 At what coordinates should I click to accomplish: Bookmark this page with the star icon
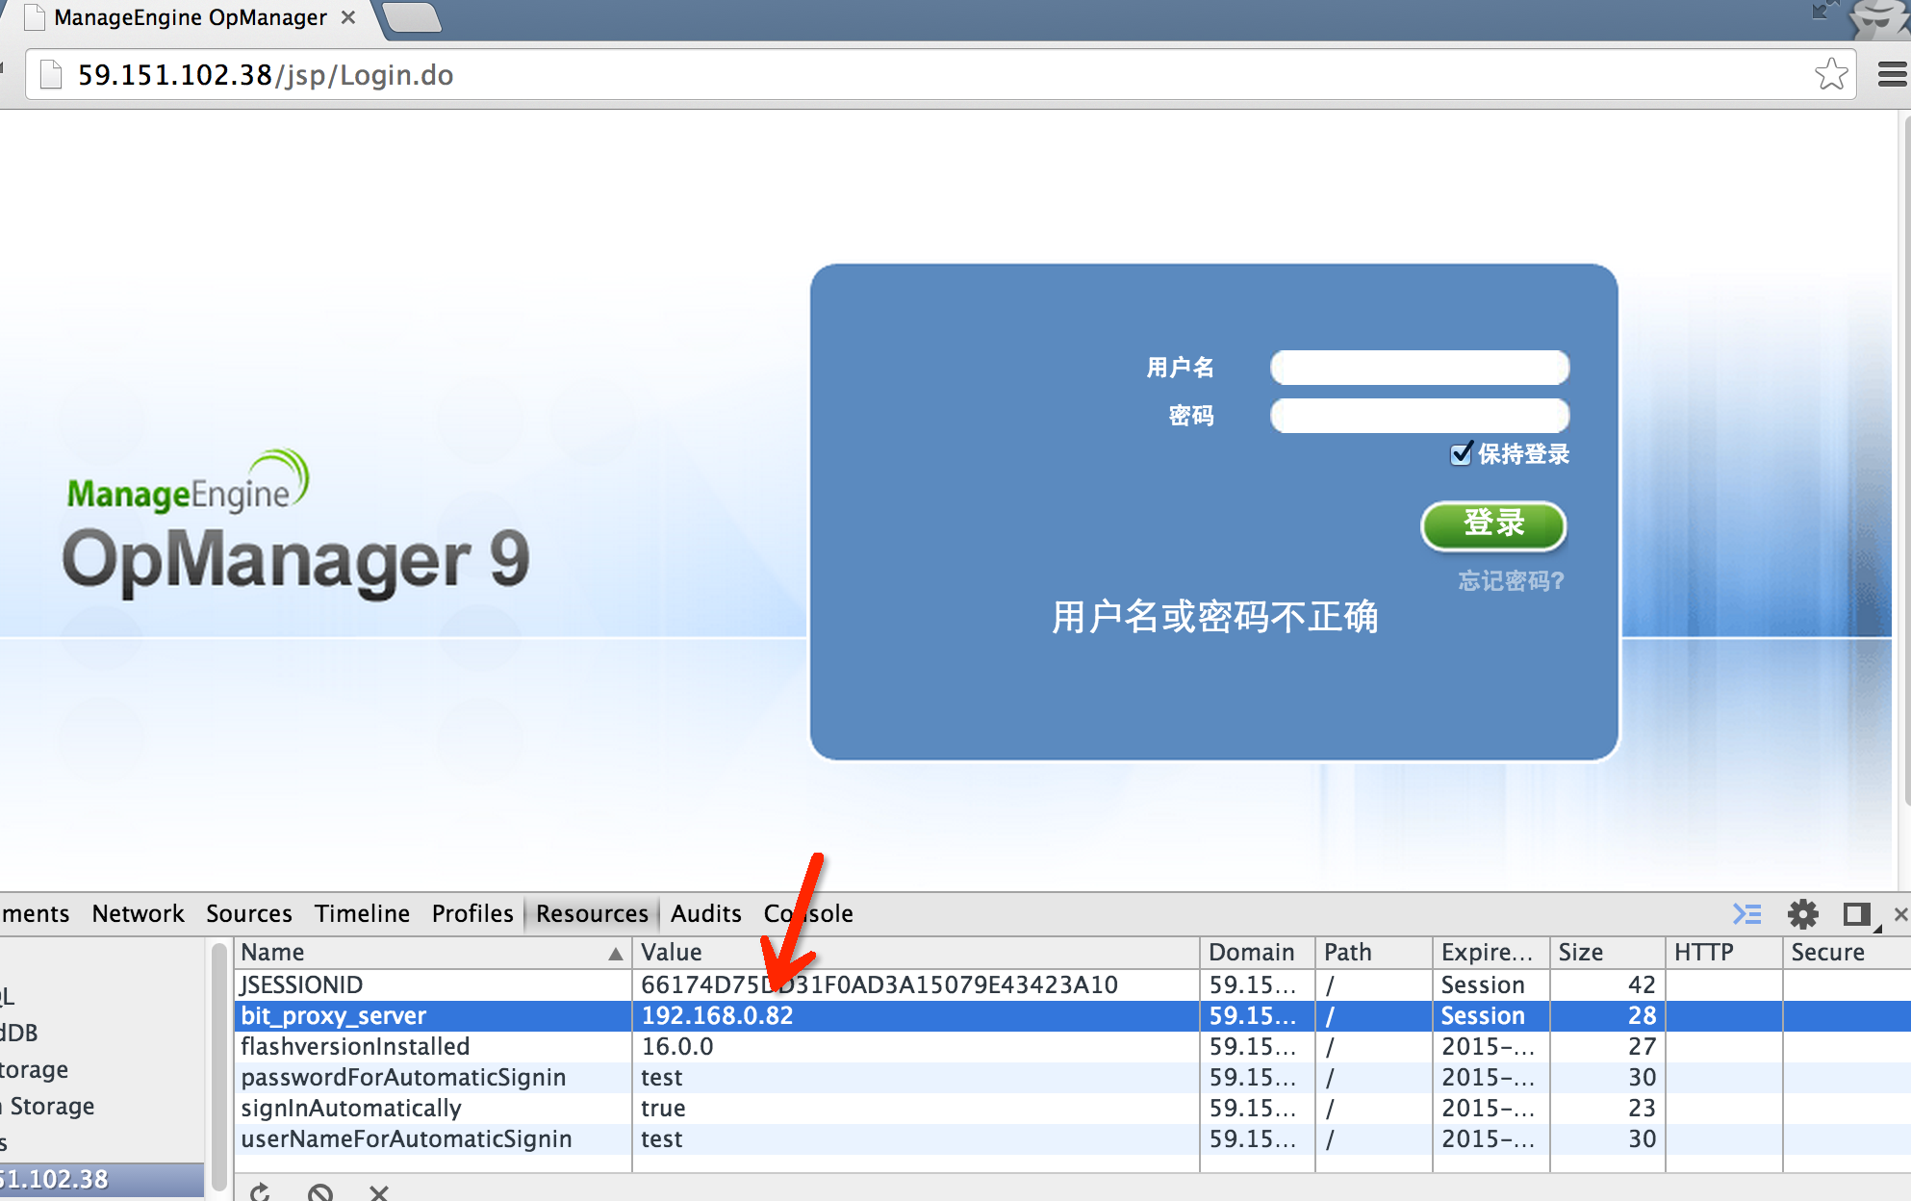tap(1831, 74)
